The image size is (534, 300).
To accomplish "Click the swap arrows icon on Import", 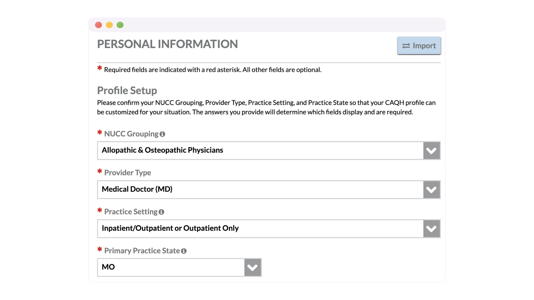I will [406, 46].
